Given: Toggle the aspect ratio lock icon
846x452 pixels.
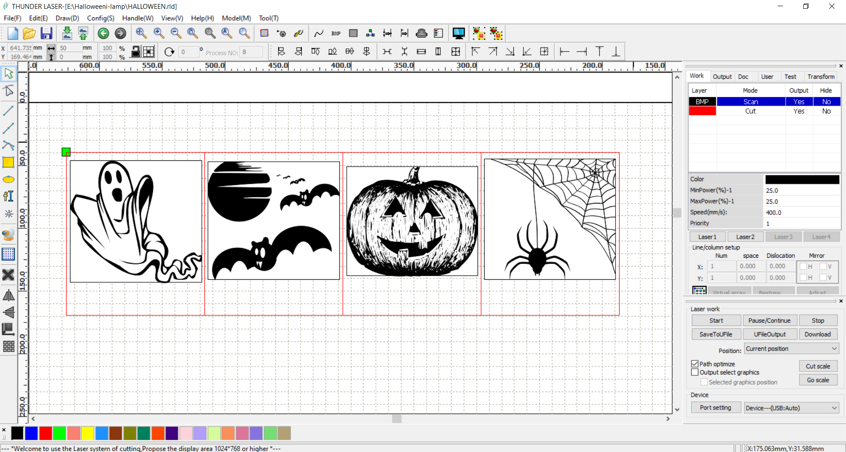Looking at the screenshot, I should tap(136, 52).
